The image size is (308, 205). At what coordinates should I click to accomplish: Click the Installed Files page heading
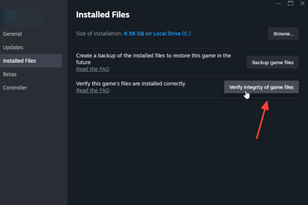tap(103, 15)
